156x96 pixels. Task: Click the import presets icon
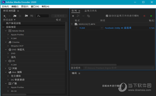click(x=26, y=16)
